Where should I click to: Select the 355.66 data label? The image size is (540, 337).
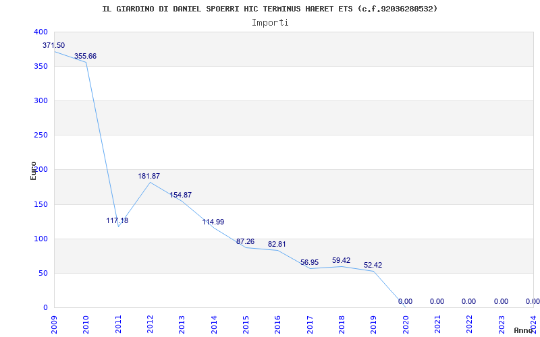[86, 57]
